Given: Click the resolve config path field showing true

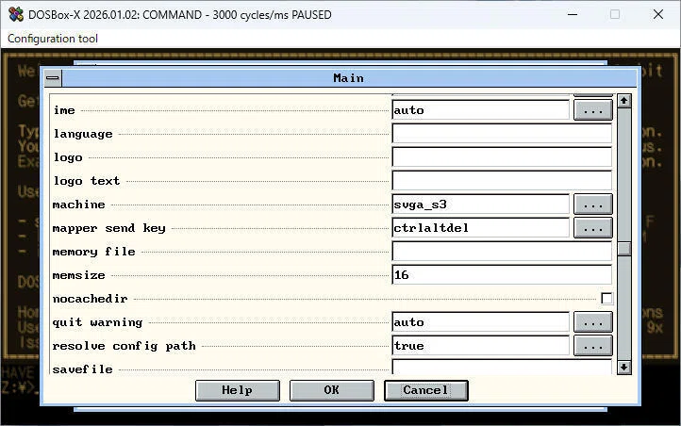Looking at the screenshot, I should point(480,346).
